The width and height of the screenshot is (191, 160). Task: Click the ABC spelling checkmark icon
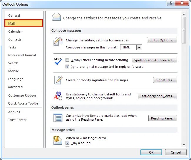pos(58,61)
